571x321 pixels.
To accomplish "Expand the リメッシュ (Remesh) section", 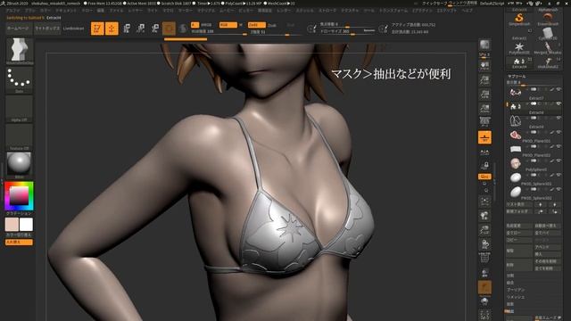I will [x=515, y=297].
